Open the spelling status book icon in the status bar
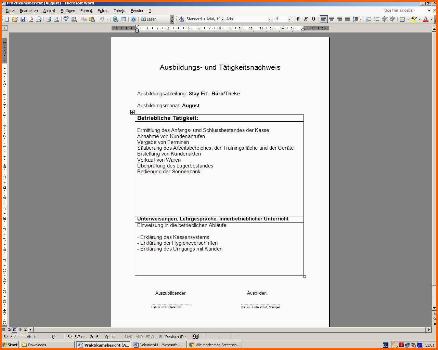 coord(195,337)
